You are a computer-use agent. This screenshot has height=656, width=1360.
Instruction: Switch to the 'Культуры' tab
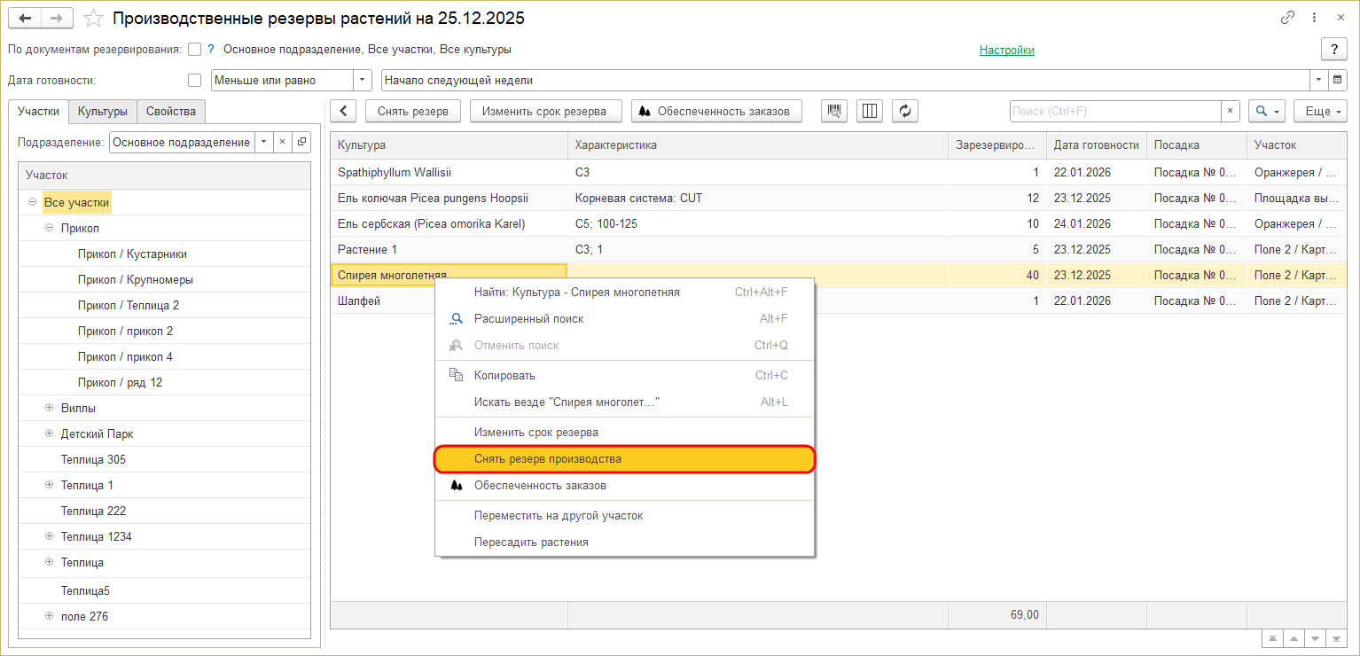pyautogui.click(x=103, y=111)
